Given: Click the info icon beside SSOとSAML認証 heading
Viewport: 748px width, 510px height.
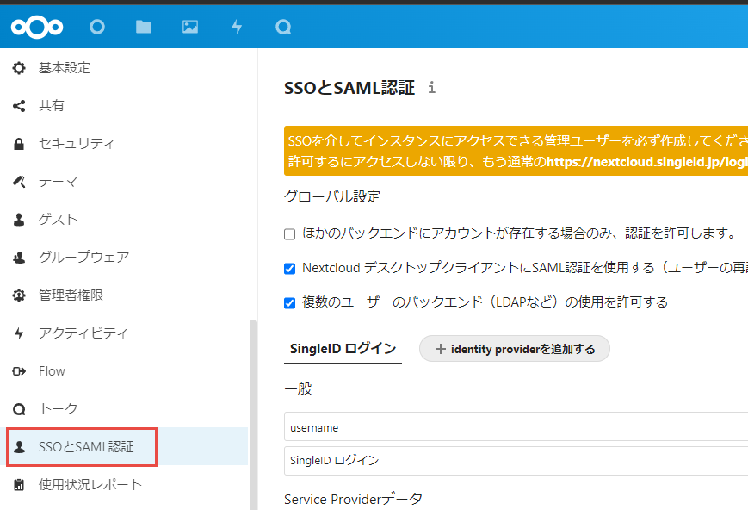Looking at the screenshot, I should tap(432, 88).
